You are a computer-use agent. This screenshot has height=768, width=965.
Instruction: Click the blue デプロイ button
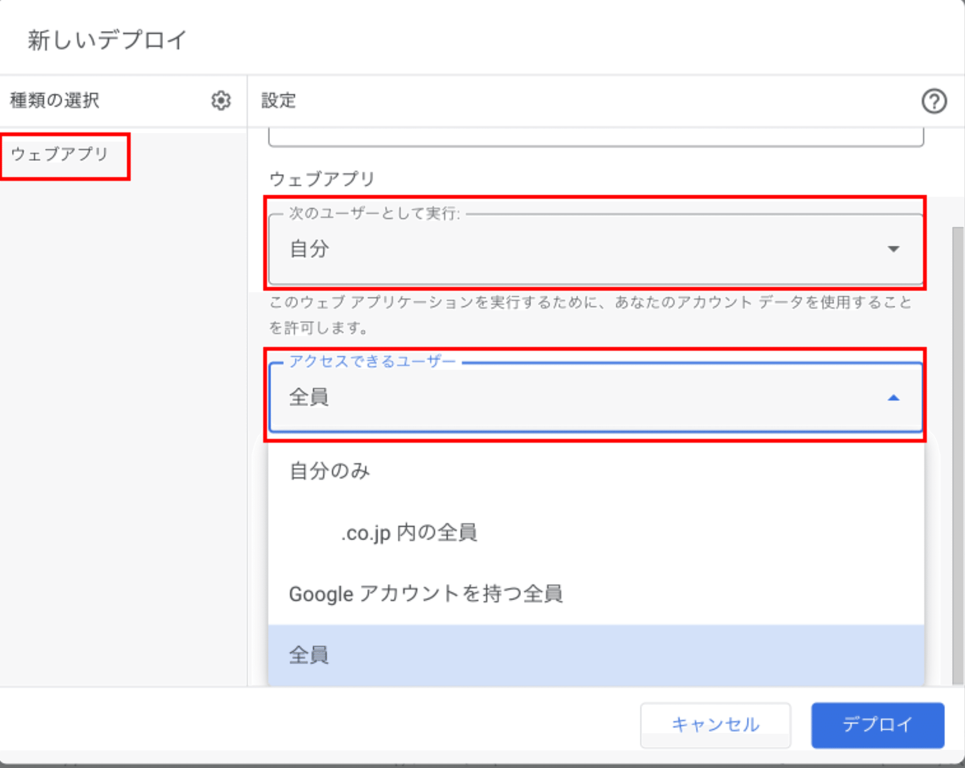coord(877,725)
